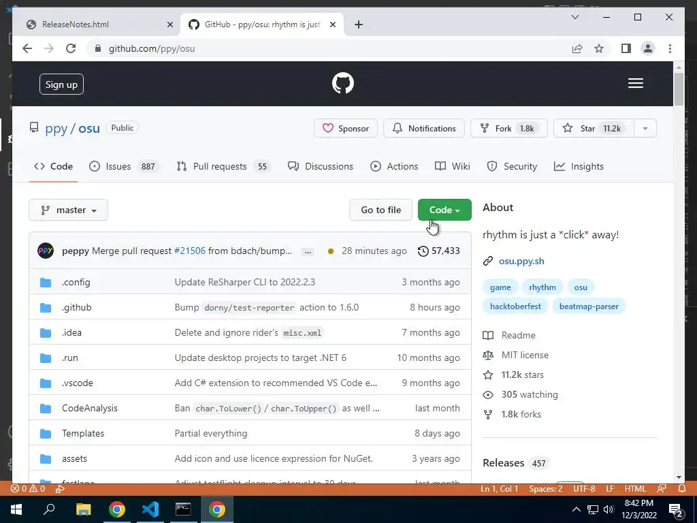Click the .github folder icon
The image size is (697, 523).
[46, 307]
